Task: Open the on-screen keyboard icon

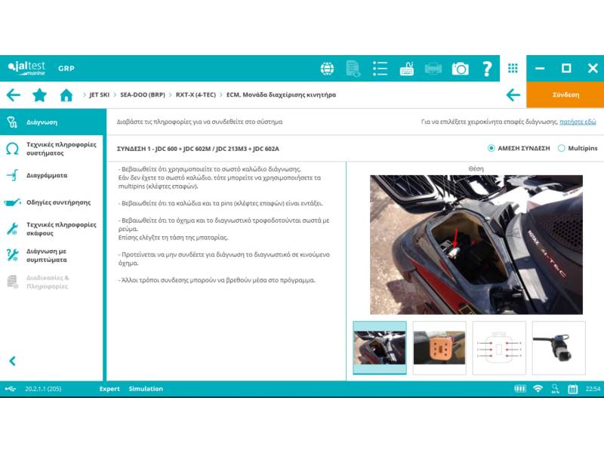Action: (406, 69)
